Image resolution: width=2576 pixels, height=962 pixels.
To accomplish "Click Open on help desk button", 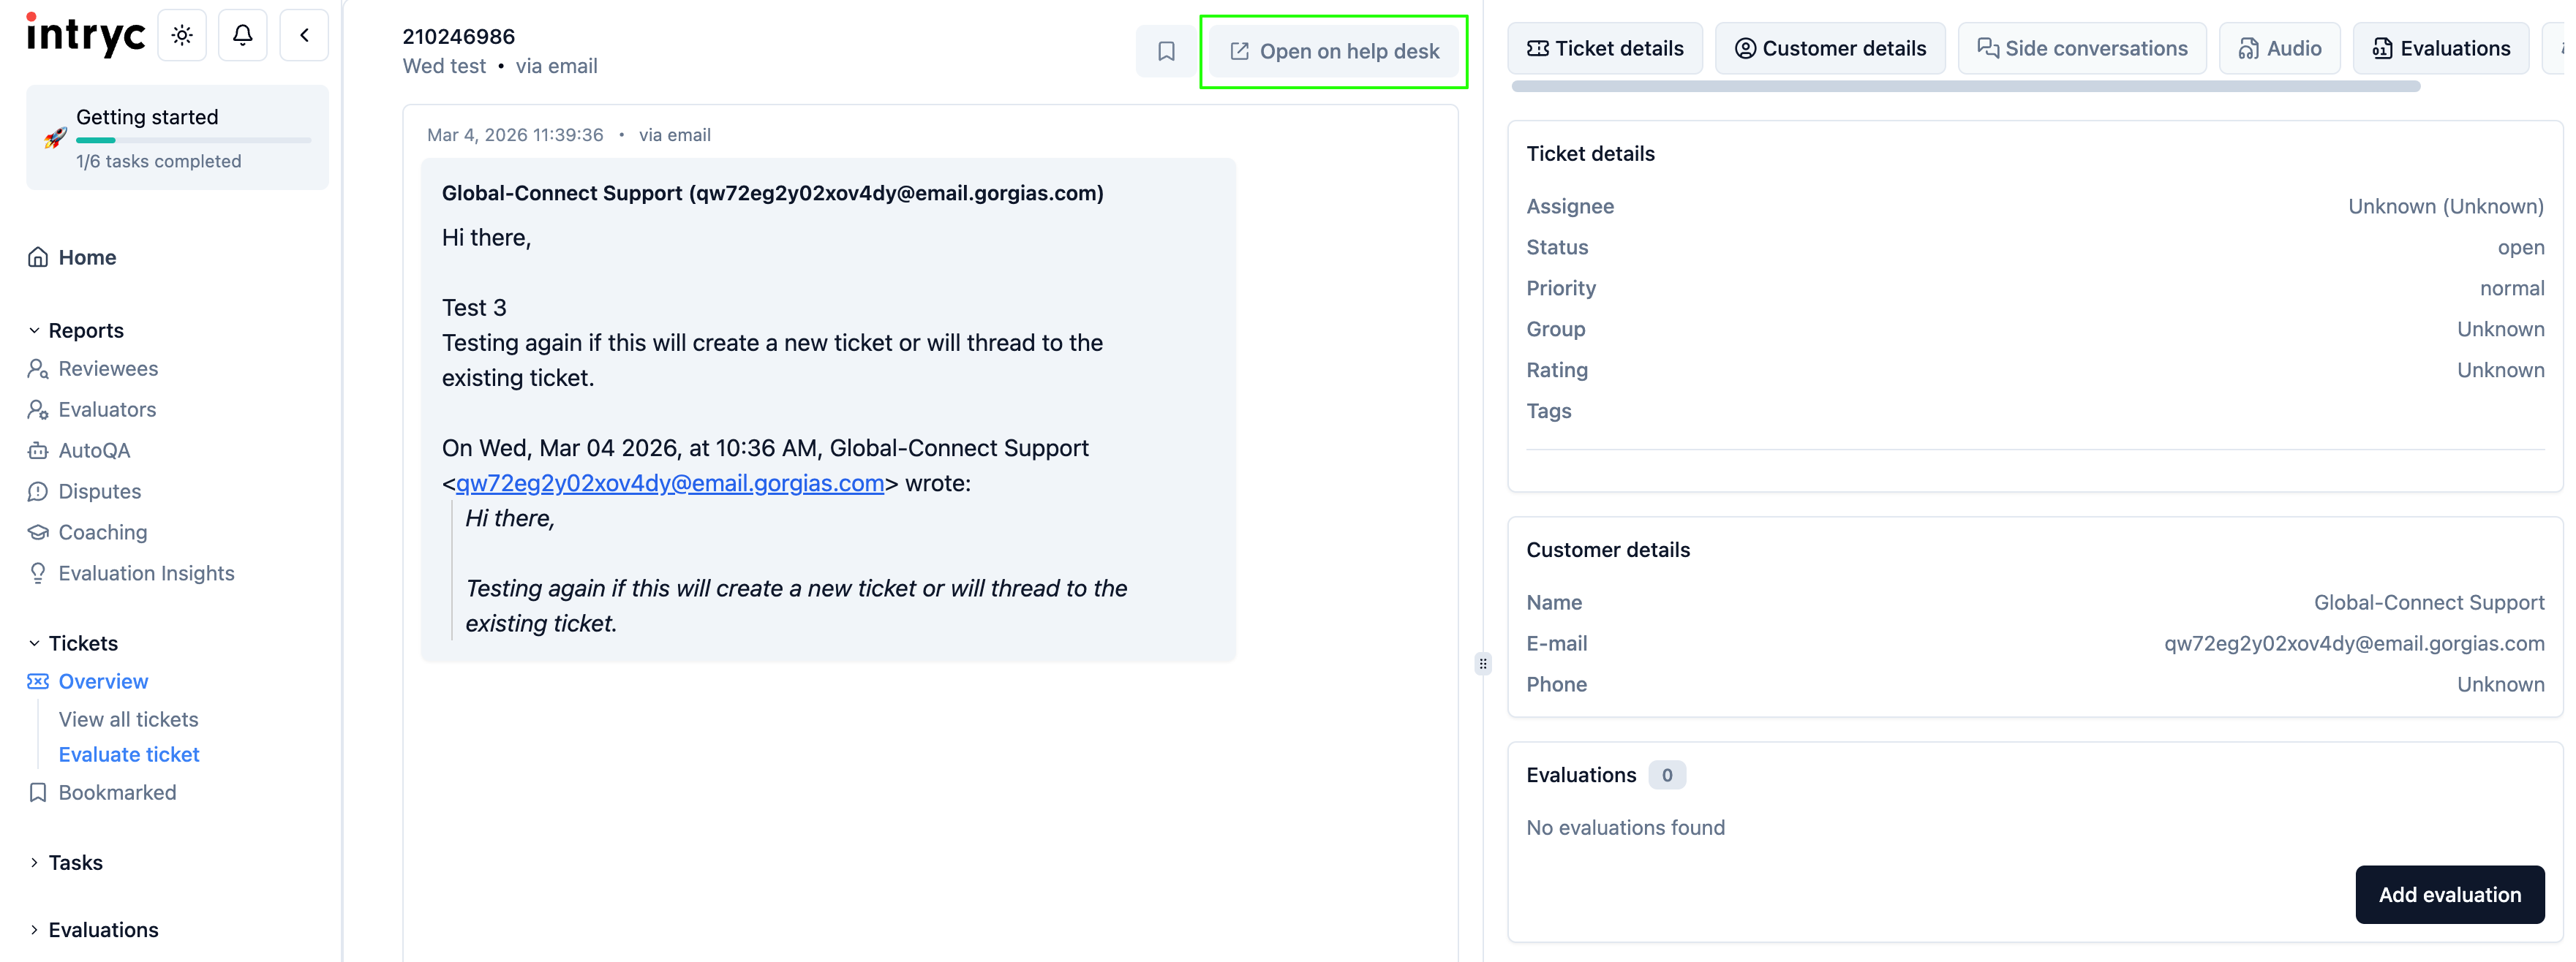I will coord(1334,51).
